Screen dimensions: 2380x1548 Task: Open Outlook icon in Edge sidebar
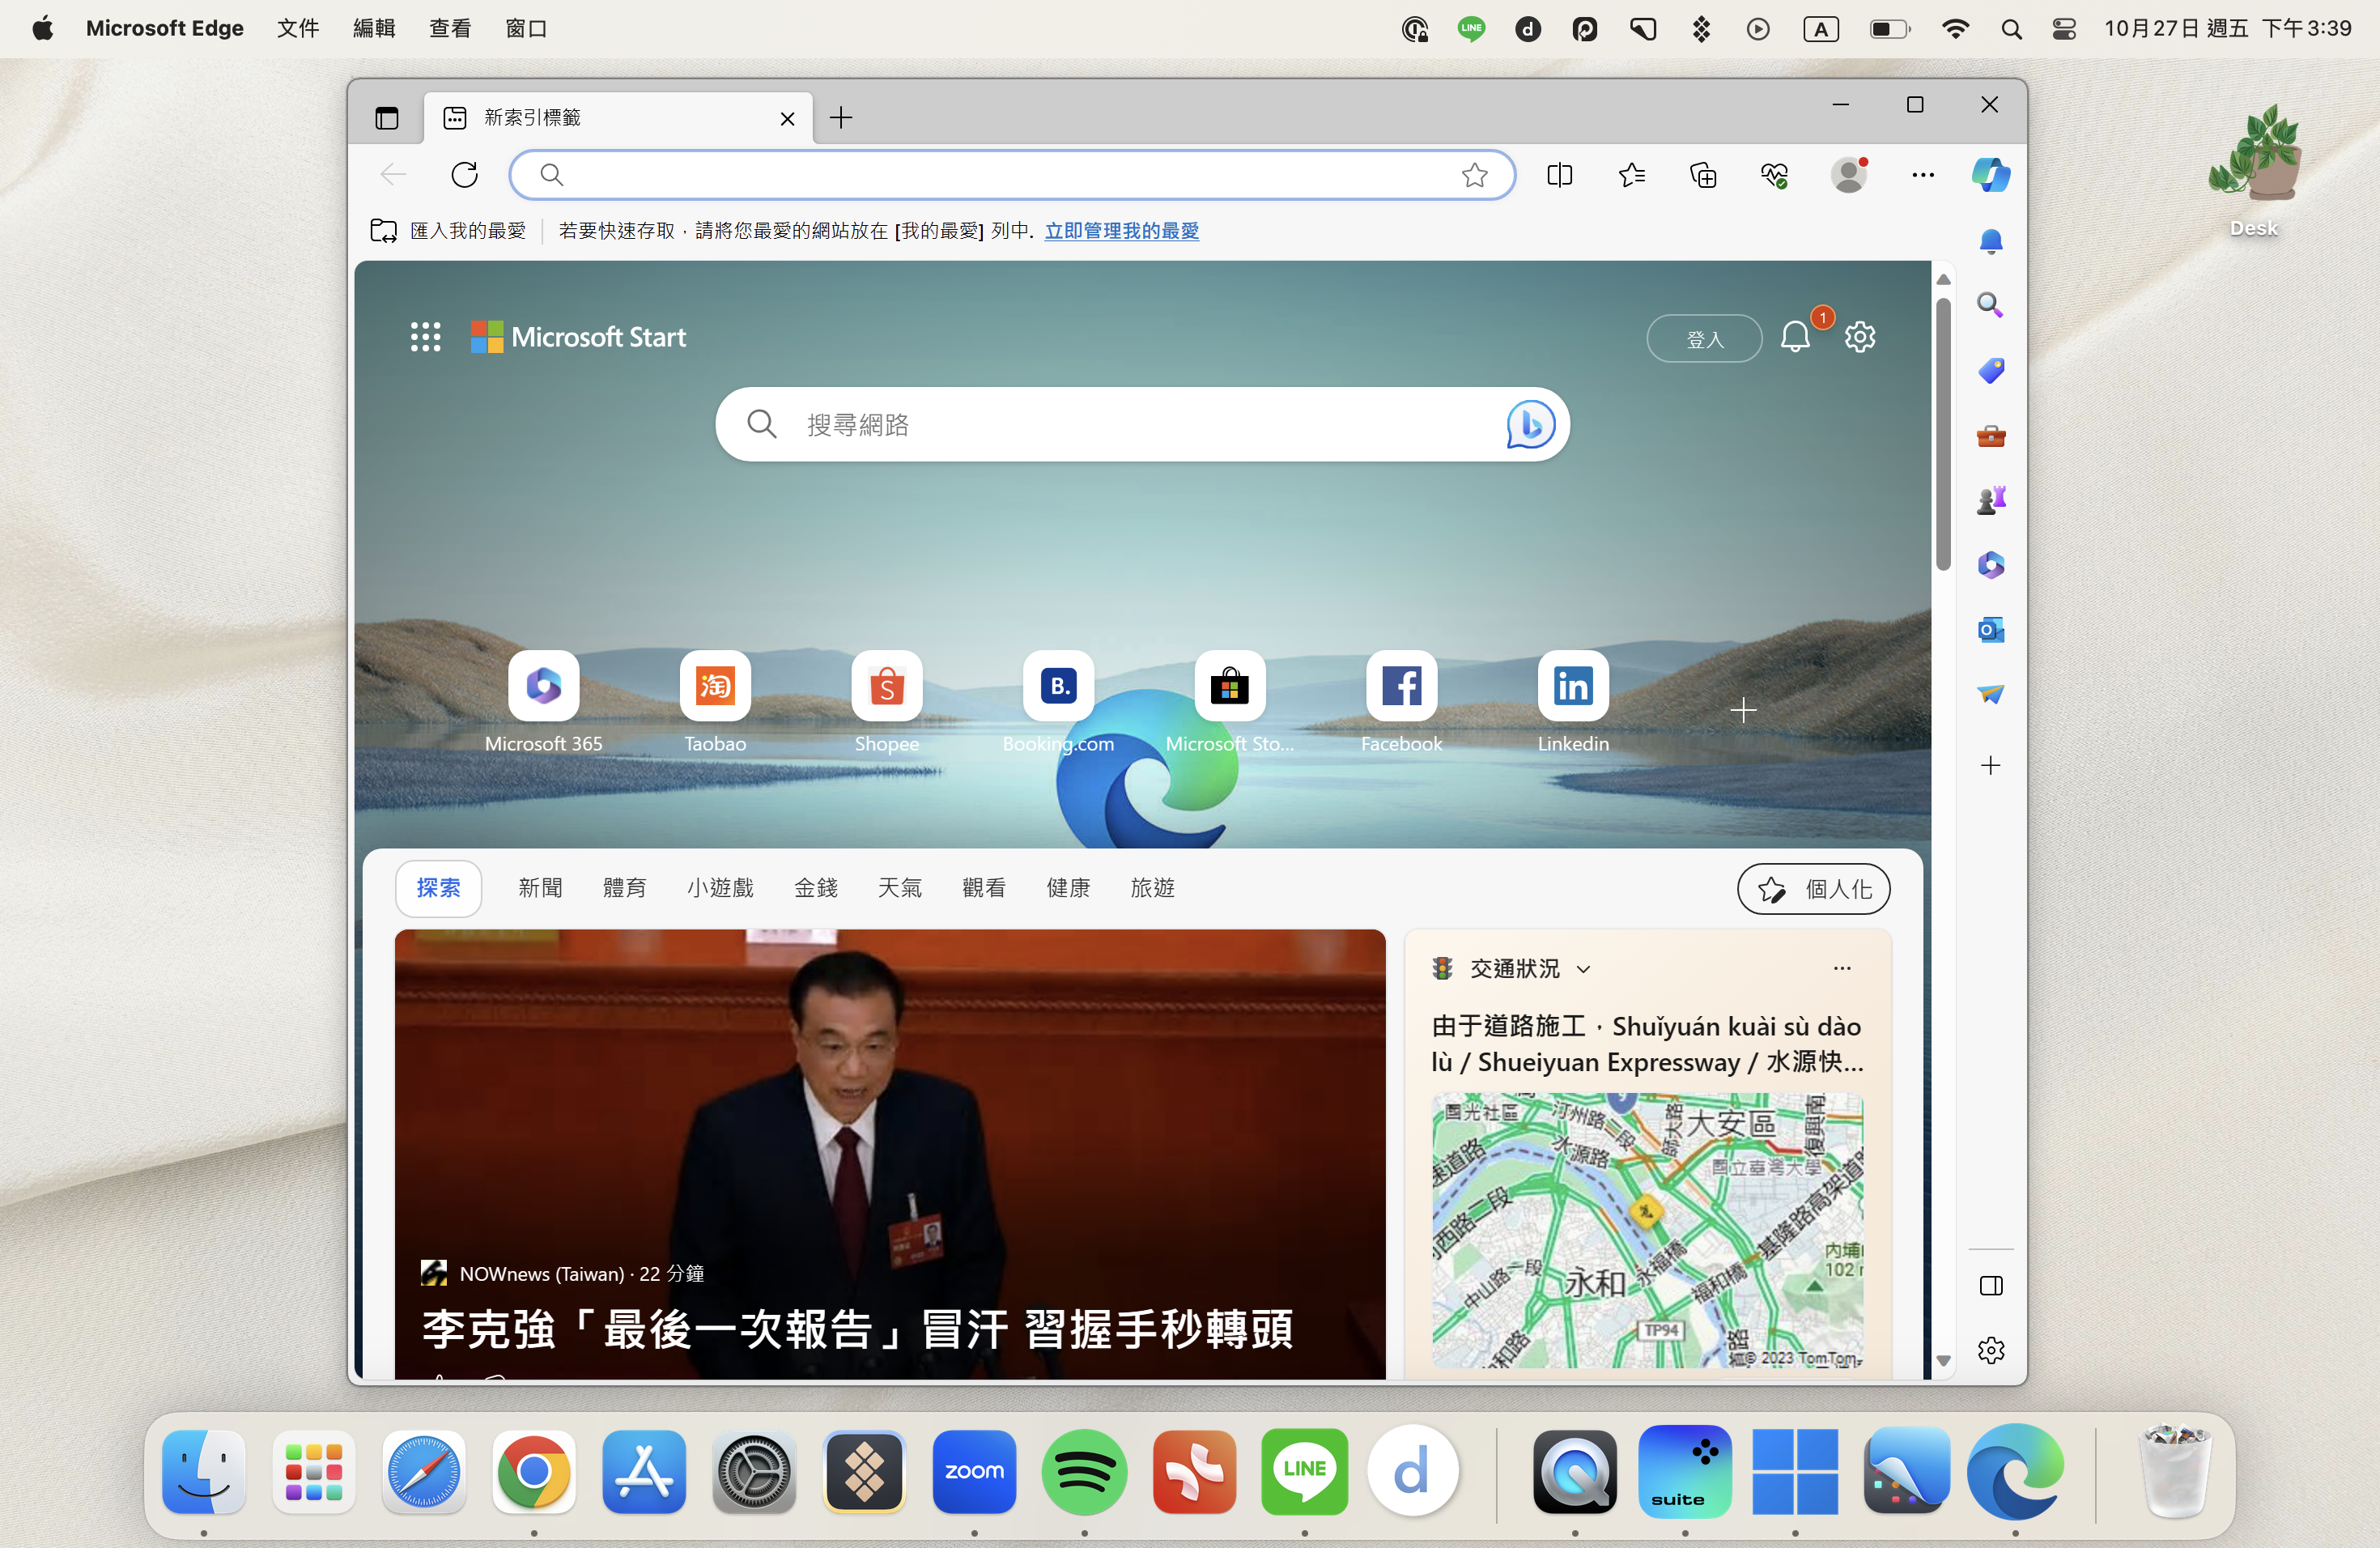1991,630
